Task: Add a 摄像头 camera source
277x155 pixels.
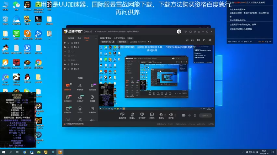Action: [132, 116]
